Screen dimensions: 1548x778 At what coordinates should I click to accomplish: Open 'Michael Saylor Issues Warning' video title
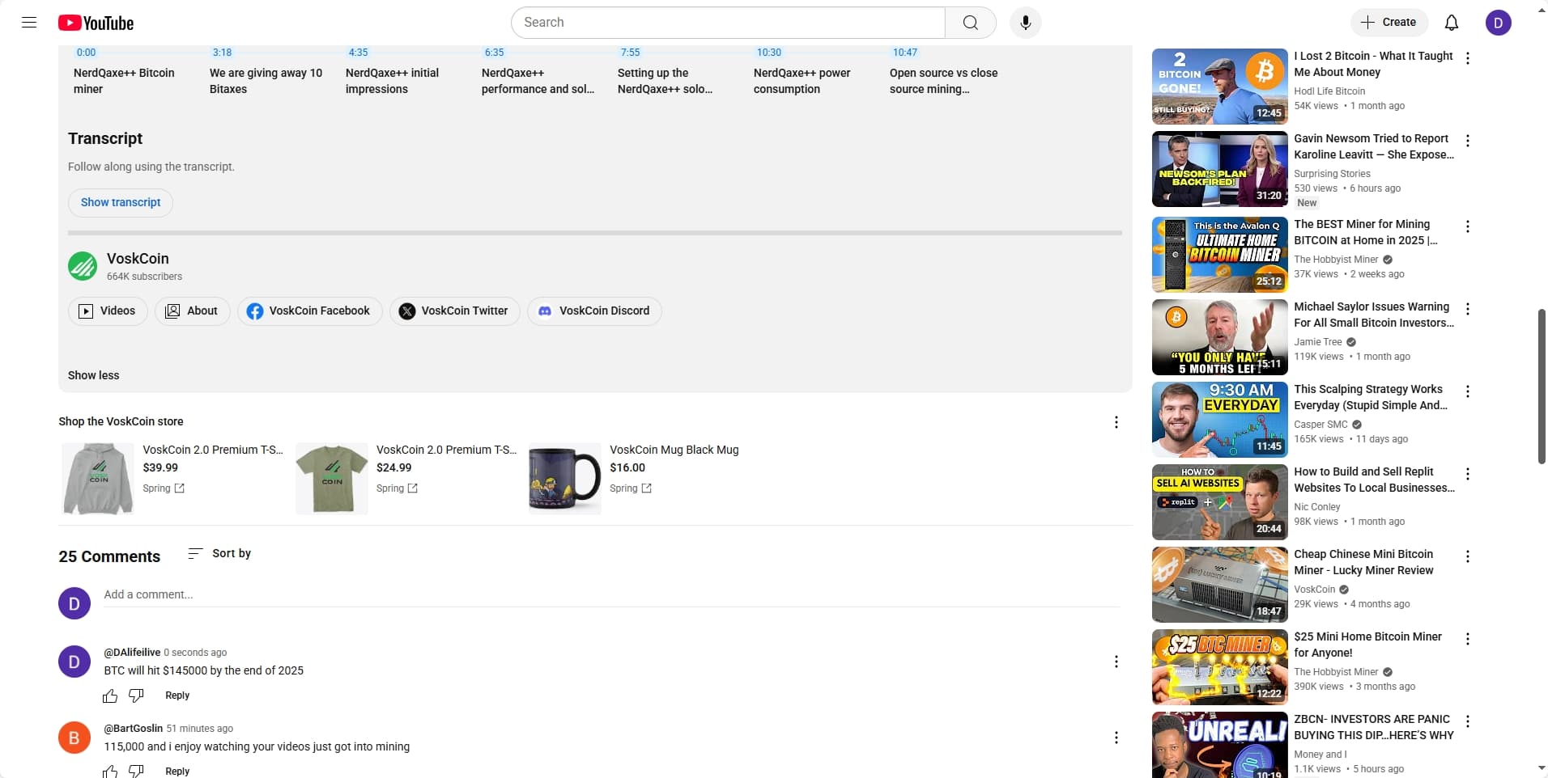(x=1373, y=315)
